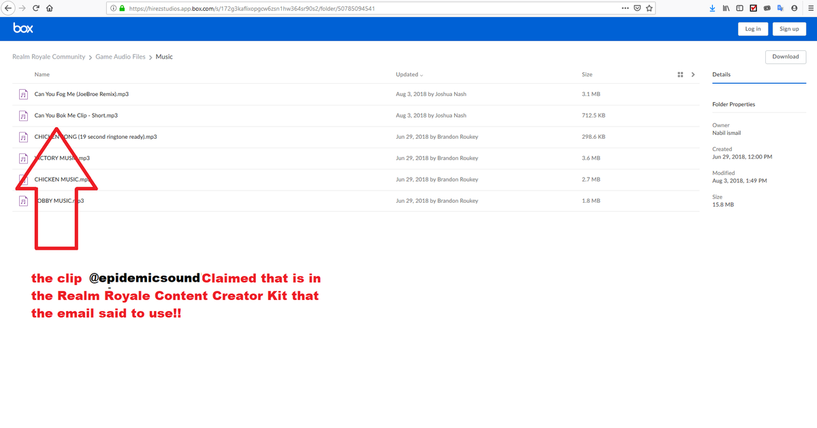Viewport: 817px width, 428px height.
Task: Reload the page with the refresh icon
Action: 35,8
